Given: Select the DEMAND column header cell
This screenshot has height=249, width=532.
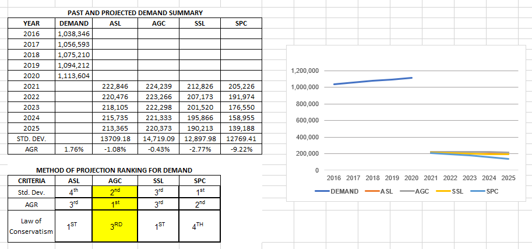Looking at the screenshot, I should click(x=73, y=23).
